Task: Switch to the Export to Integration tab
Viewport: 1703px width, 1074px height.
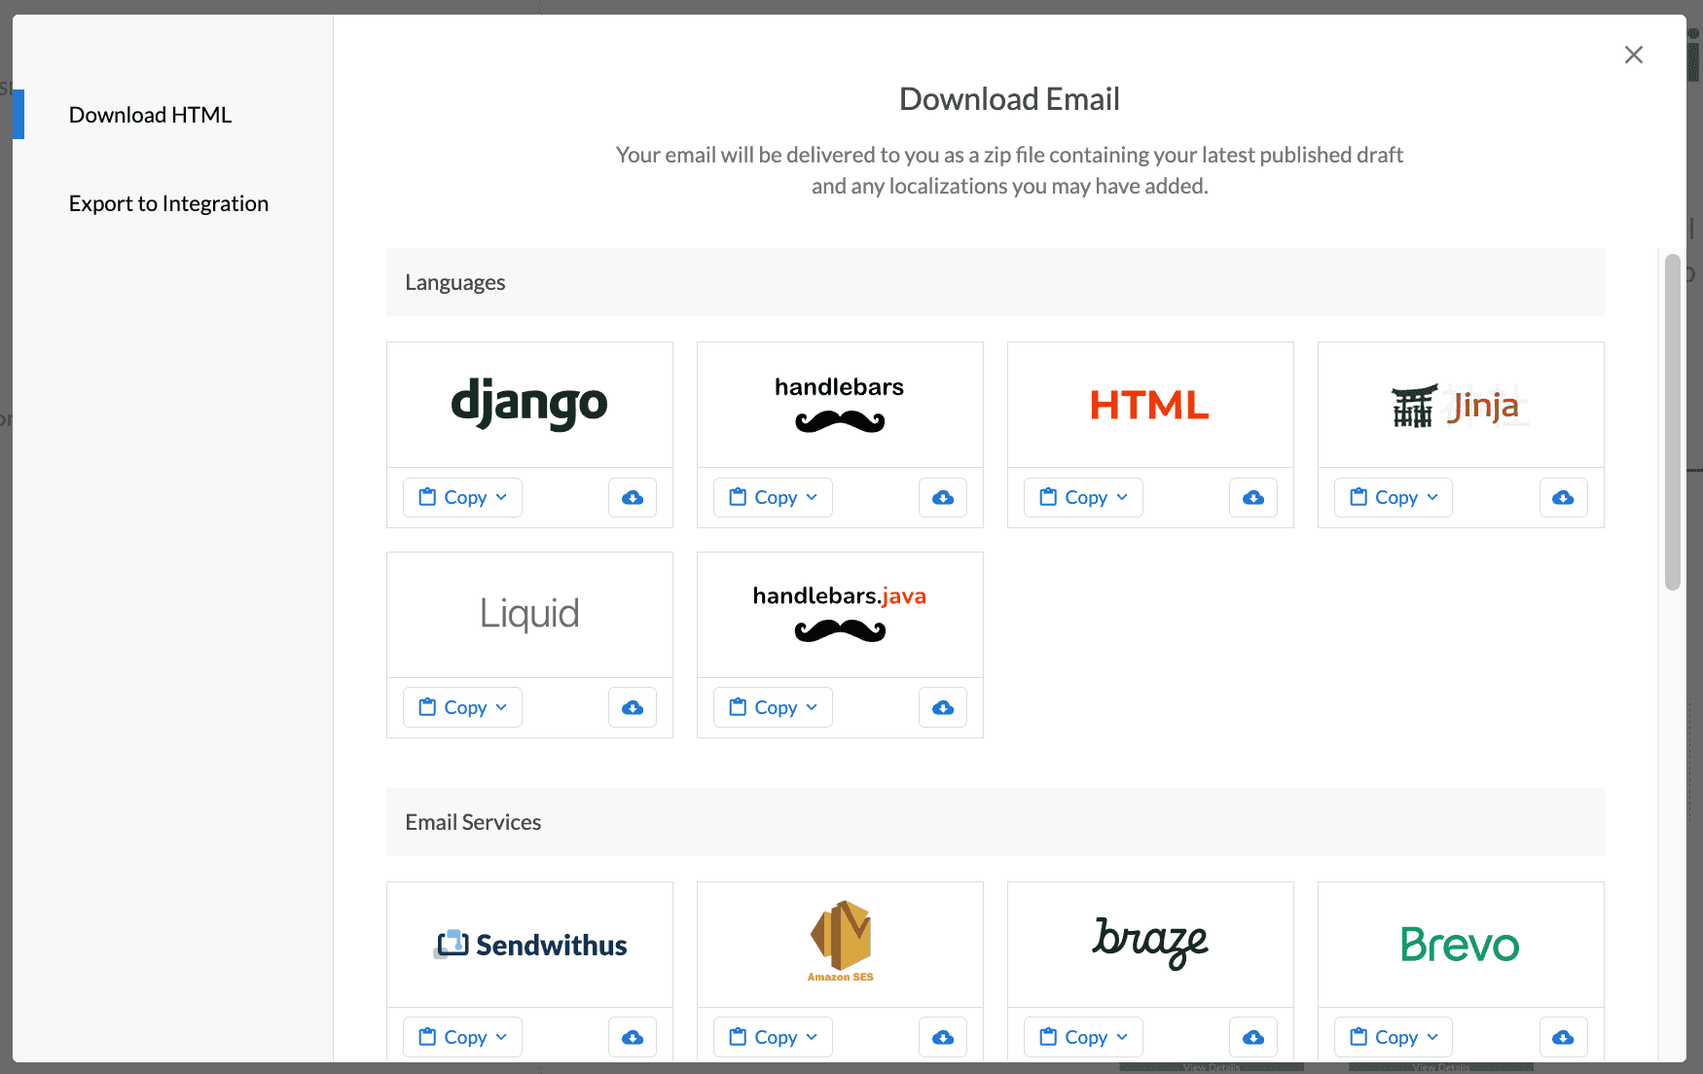Action: click(168, 202)
